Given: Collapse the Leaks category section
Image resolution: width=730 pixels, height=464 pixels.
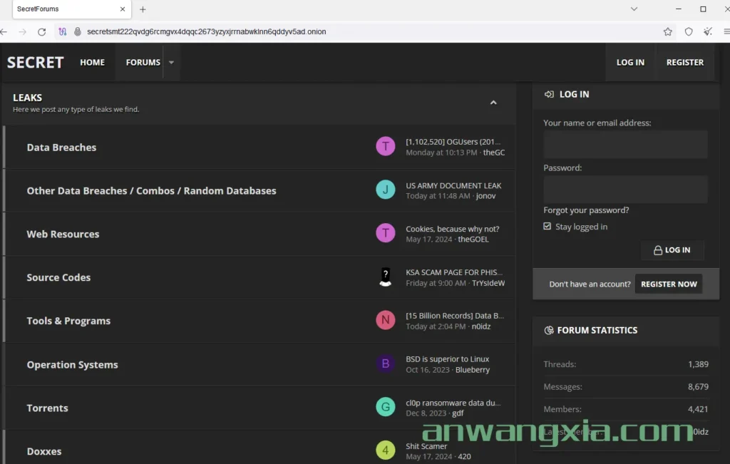Looking at the screenshot, I should pos(493,103).
